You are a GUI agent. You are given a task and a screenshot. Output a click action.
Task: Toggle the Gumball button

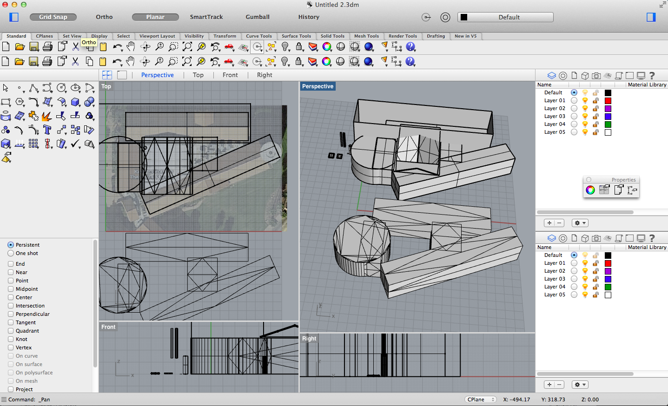pyautogui.click(x=258, y=17)
